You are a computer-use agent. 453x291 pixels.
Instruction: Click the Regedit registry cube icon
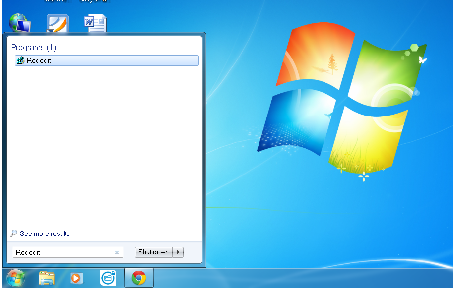pyautogui.click(x=20, y=60)
